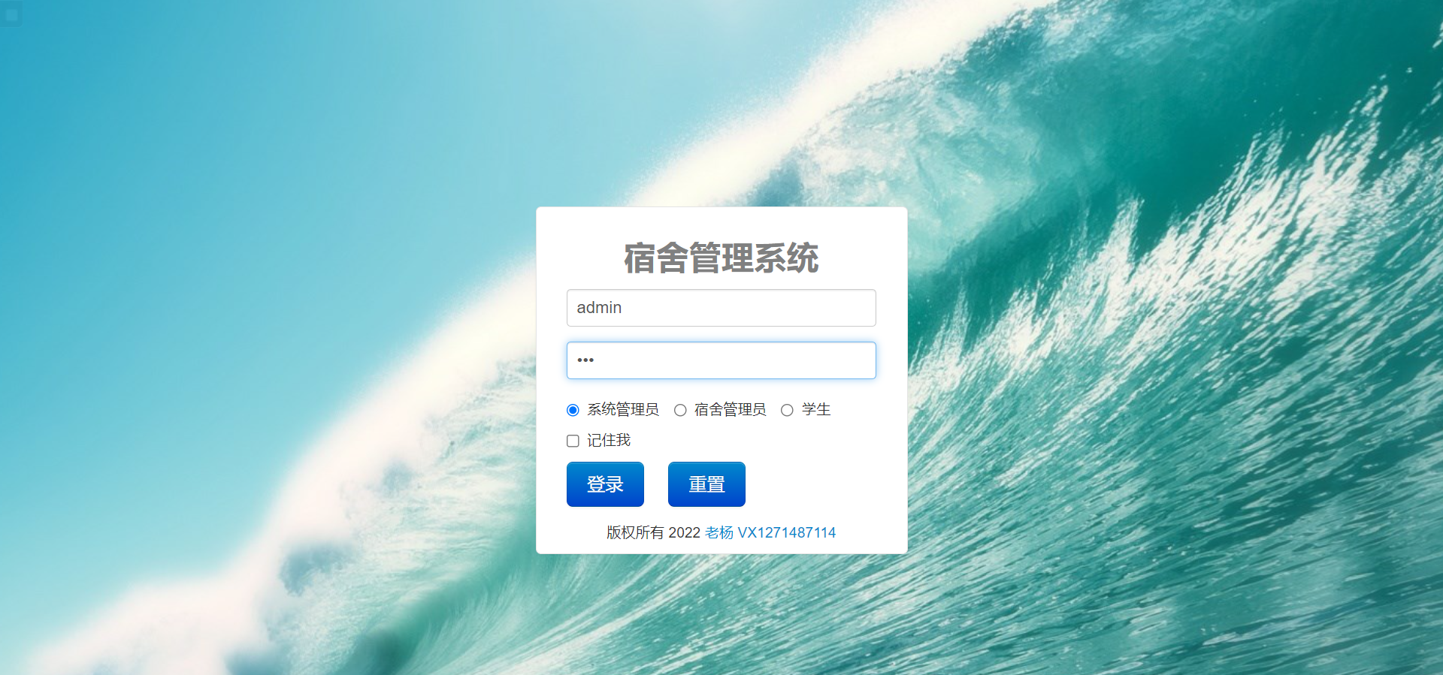
Task: Click the 系统管理员 label text
Action: pos(623,409)
